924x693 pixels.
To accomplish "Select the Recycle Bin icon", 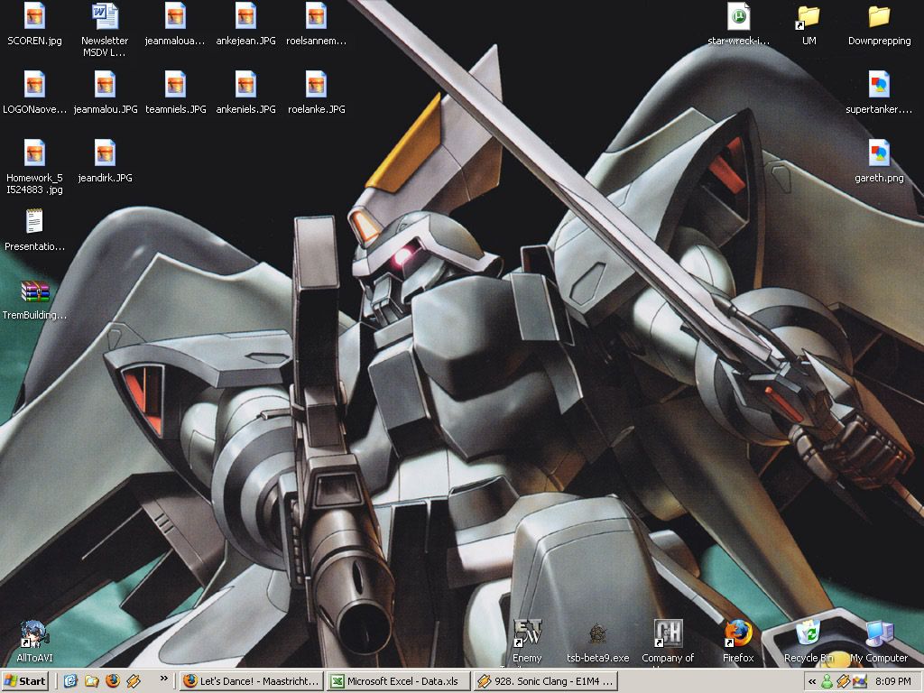I will (808, 642).
